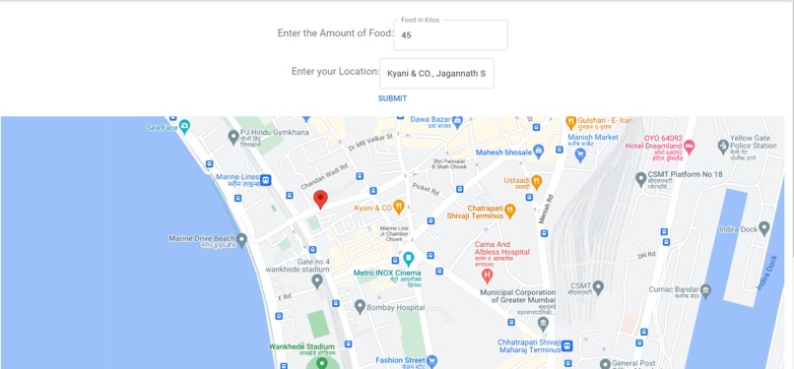794x369 pixels.
Task: Open Wankhede Stadium green pin
Action: (x=321, y=362)
